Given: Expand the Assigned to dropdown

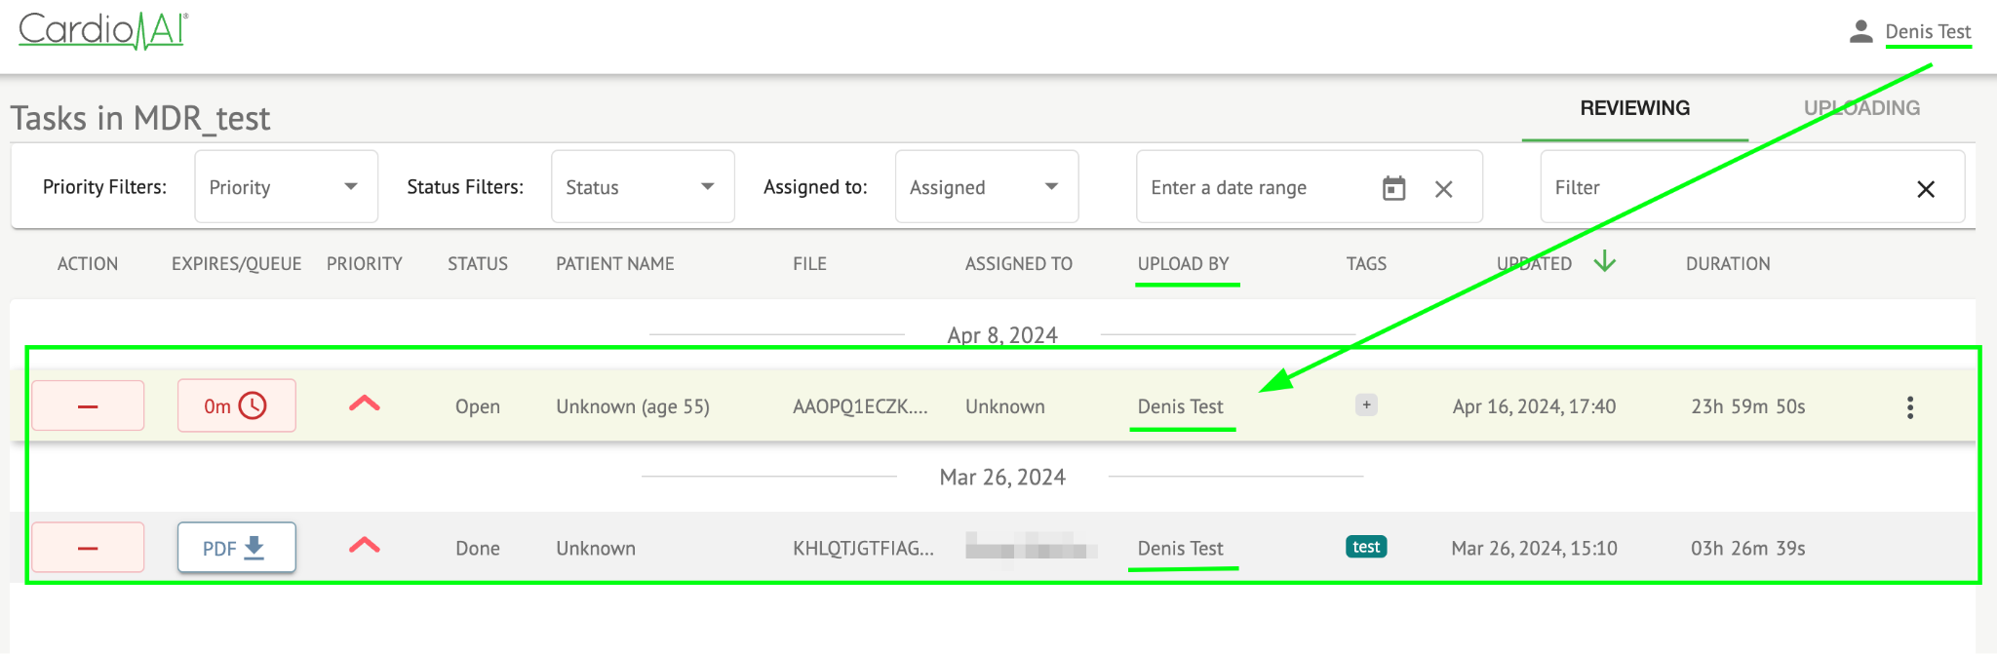Looking at the screenshot, I should point(986,187).
